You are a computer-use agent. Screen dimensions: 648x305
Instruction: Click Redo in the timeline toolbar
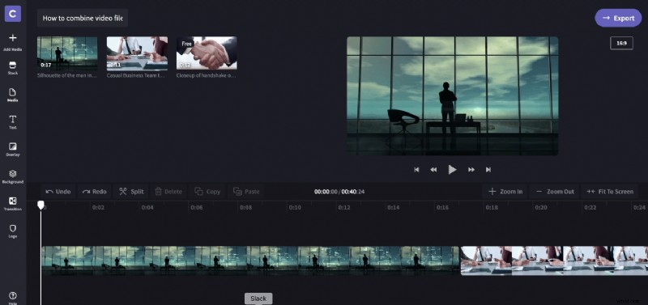click(x=95, y=192)
